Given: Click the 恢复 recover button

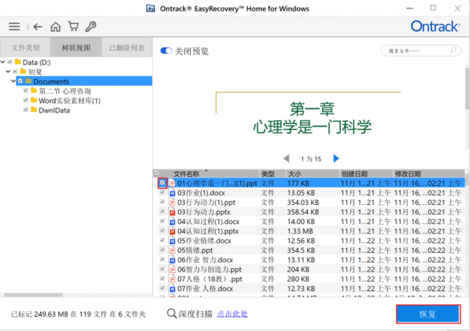Looking at the screenshot, I should tap(428, 314).
